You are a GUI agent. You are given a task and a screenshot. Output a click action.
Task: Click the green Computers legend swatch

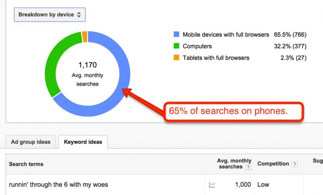point(176,46)
